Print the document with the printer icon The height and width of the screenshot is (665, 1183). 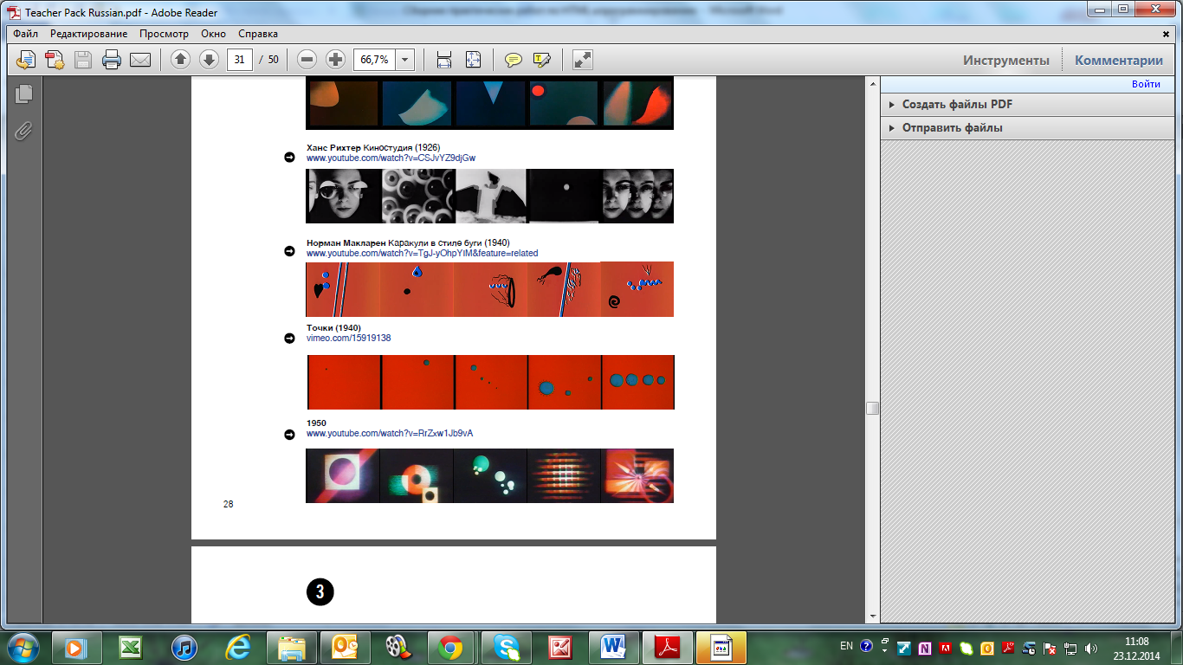coord(112,60)
